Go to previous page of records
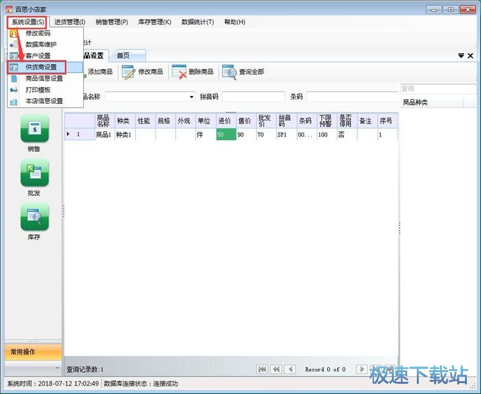Screen dimensions: 481x394 click(276, 369)
